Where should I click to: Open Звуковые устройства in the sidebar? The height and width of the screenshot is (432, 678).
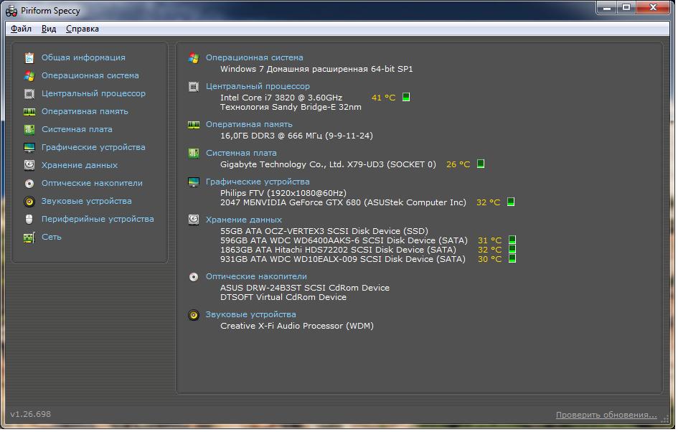point(87,202)
